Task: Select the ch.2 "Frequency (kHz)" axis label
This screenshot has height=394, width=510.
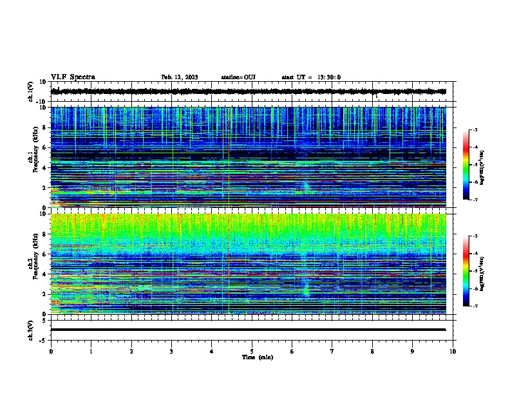Action: [x=35, y=256]
